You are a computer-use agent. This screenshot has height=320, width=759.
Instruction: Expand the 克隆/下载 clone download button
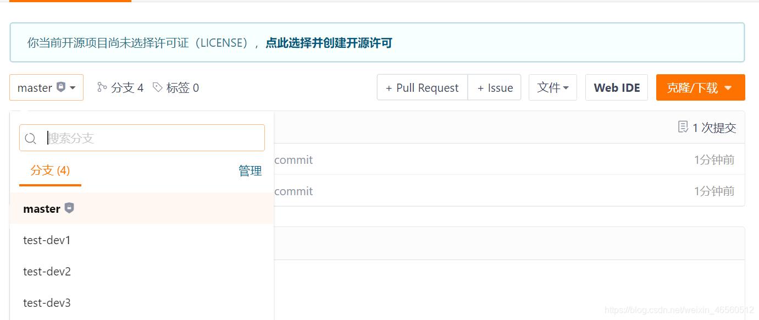point(700,87)
